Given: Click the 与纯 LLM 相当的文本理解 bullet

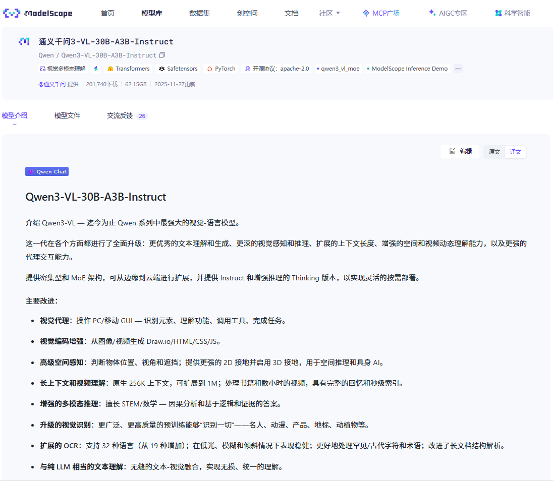Looking at the screenshot, I should (x=161, y=467).
